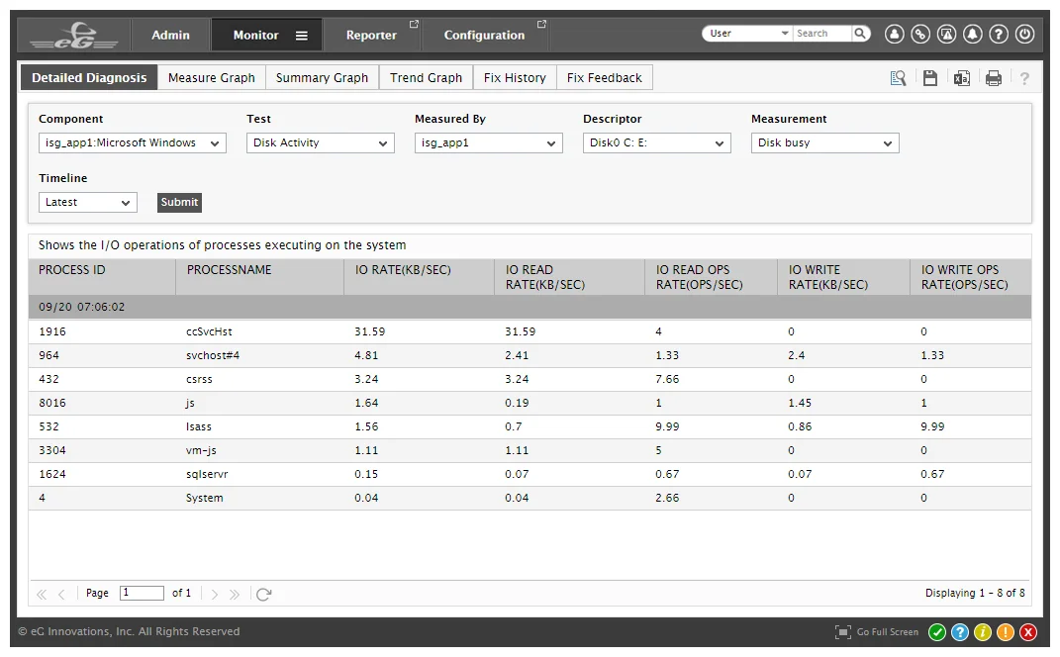1060x657 pixels.
Task: Click the csrss process name cell
Action: pyautogui.click(x=199, y=379)
